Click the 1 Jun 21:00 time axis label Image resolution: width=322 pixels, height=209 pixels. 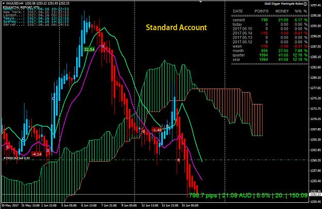[x=48, y=205]
